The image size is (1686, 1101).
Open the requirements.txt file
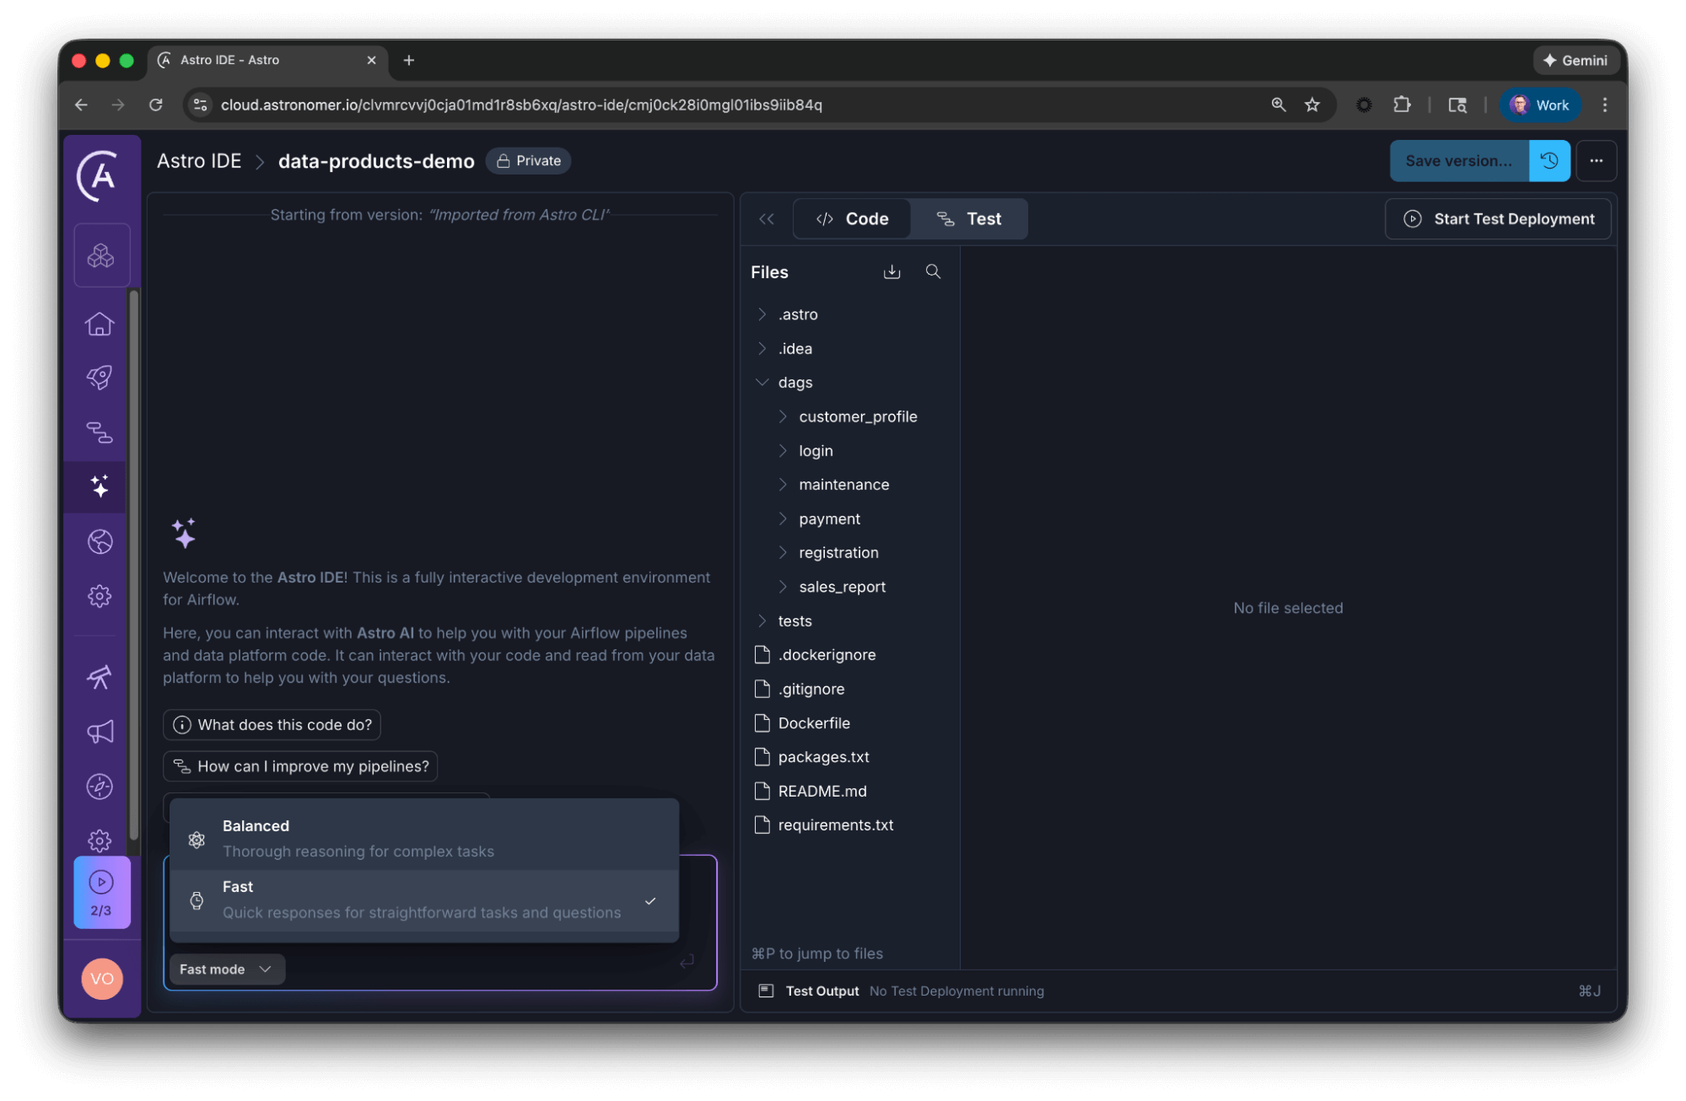point(835,825)
